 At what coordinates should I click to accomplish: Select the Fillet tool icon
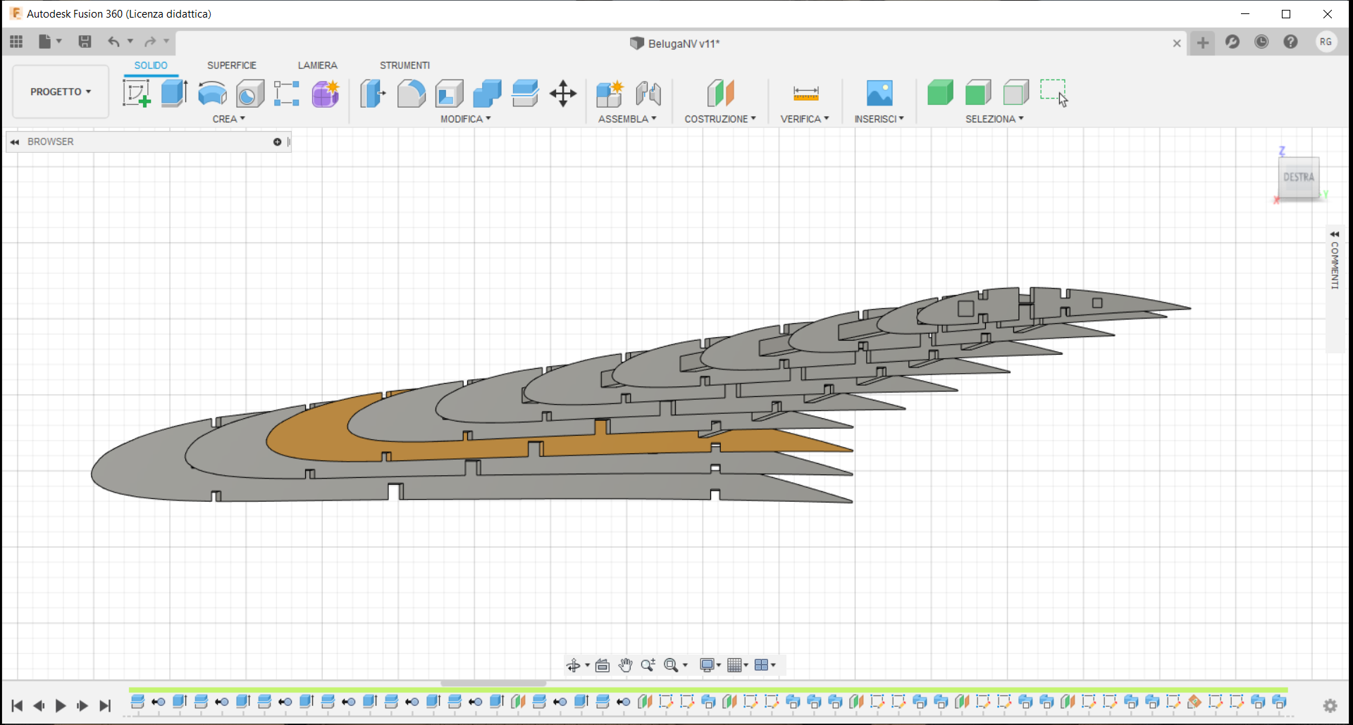411,93
